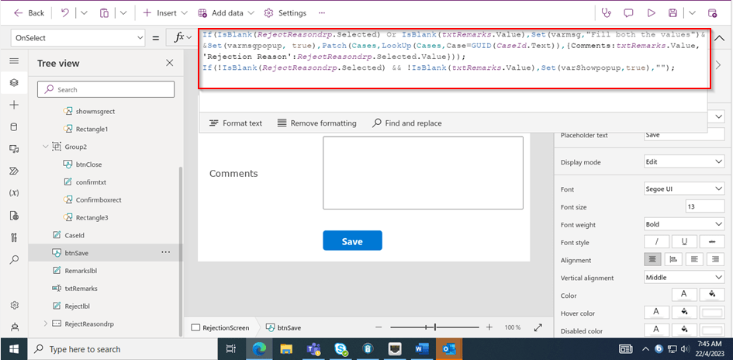This screenshot has width=733, height=360.
Task: Open the Variables panel icon
Action: pos(14,192)
